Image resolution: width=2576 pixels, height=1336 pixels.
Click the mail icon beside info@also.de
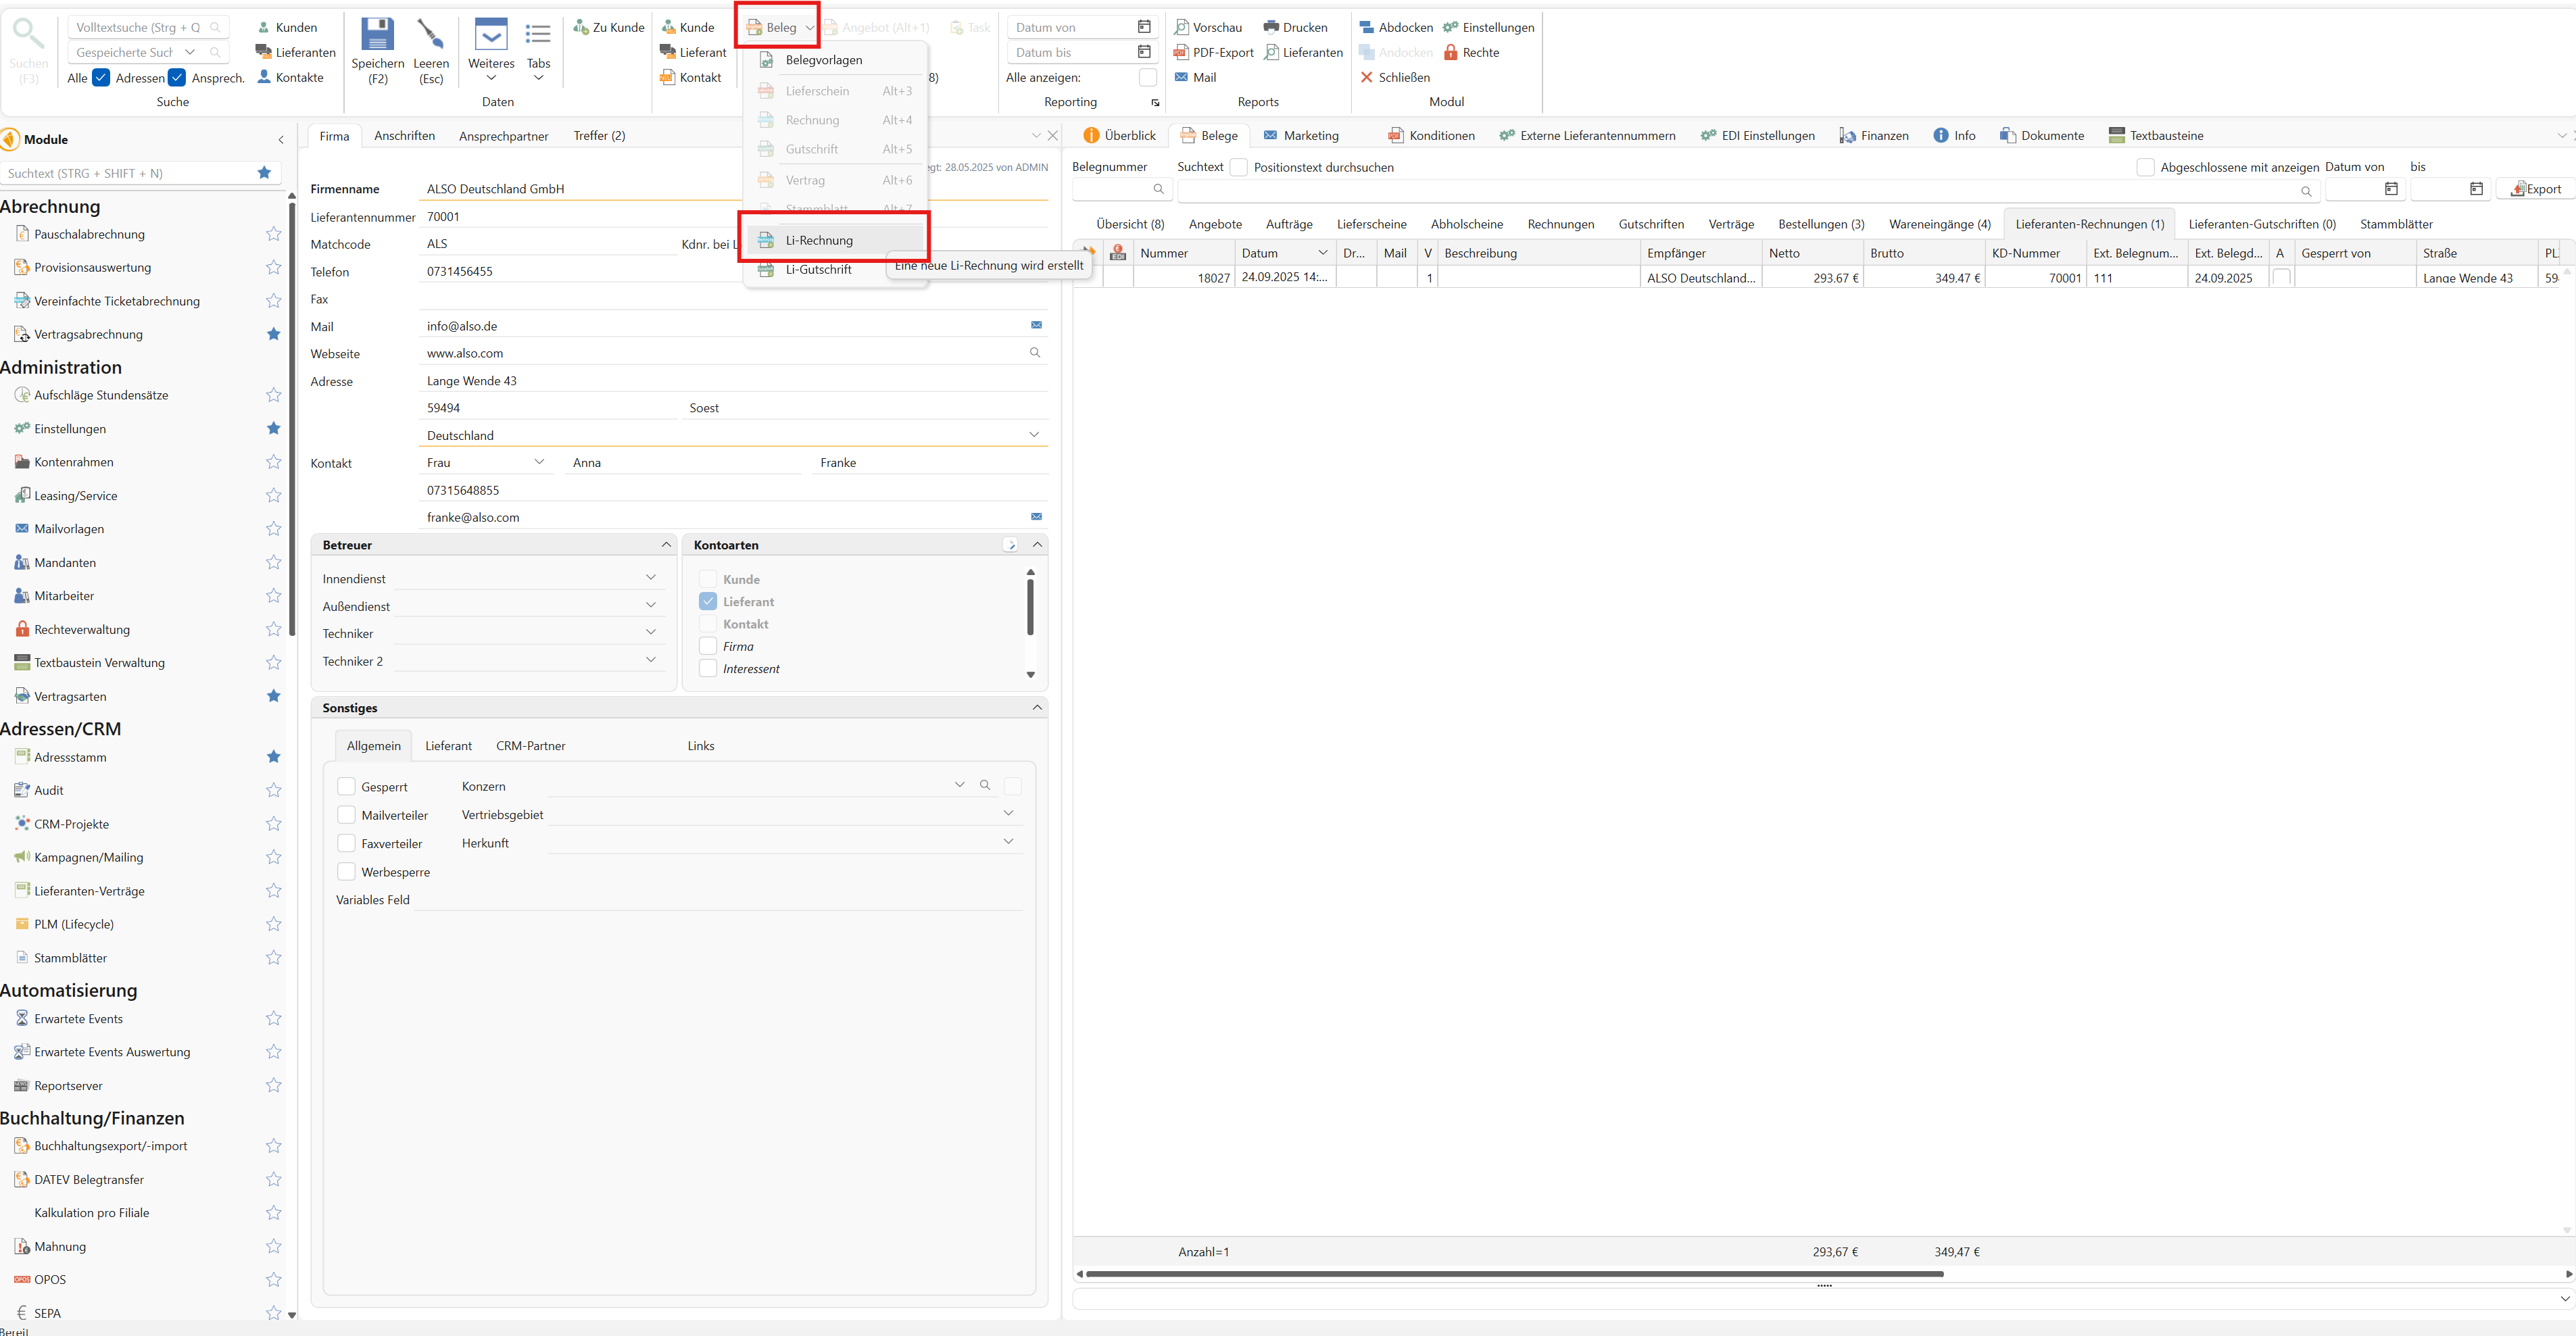click(x=1036, y=325)
